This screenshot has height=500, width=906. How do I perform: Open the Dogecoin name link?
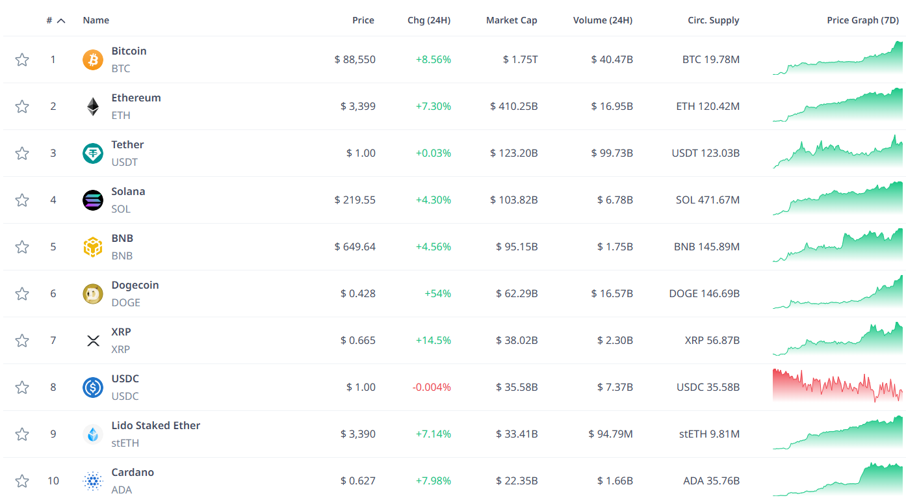(135, 285)
